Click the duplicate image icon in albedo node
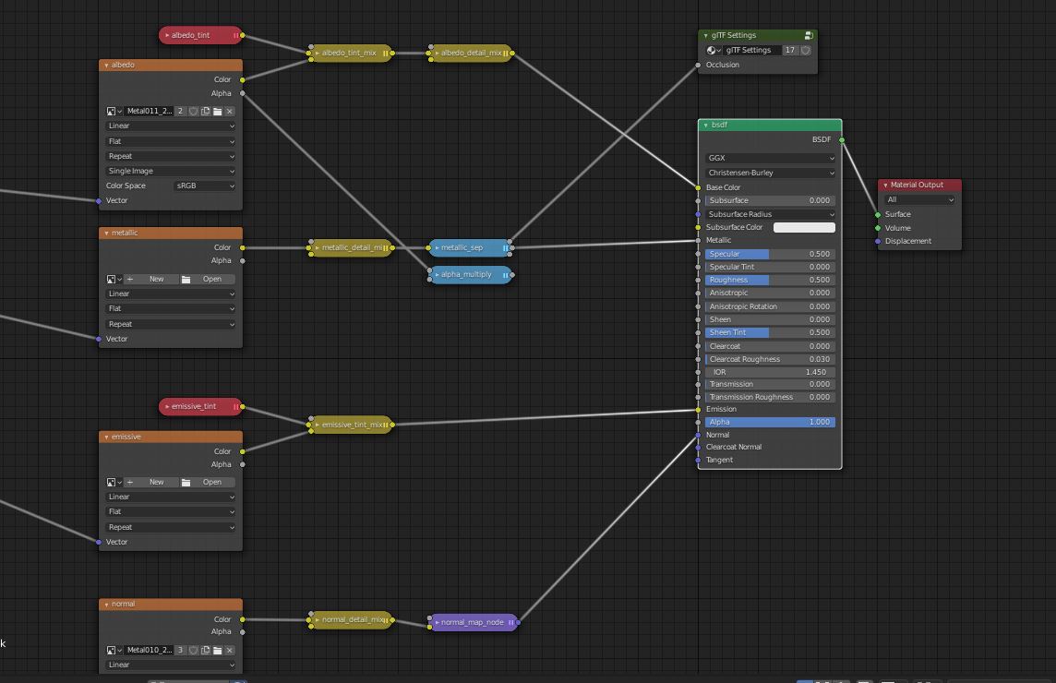Screen dimensions: 1056x683 tap(206, 111)
